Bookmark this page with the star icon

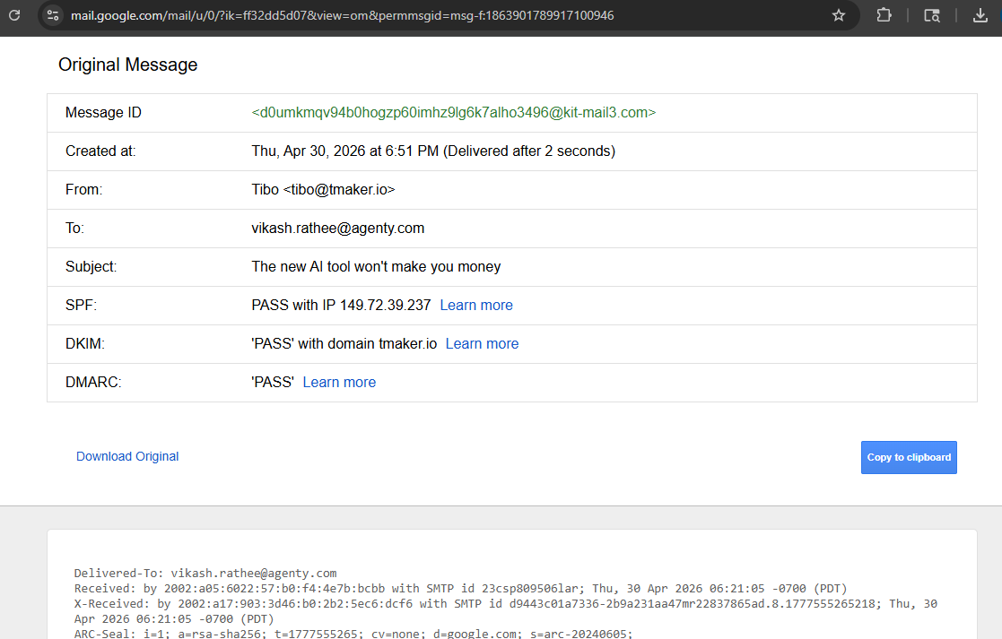(x=839, y=15)
